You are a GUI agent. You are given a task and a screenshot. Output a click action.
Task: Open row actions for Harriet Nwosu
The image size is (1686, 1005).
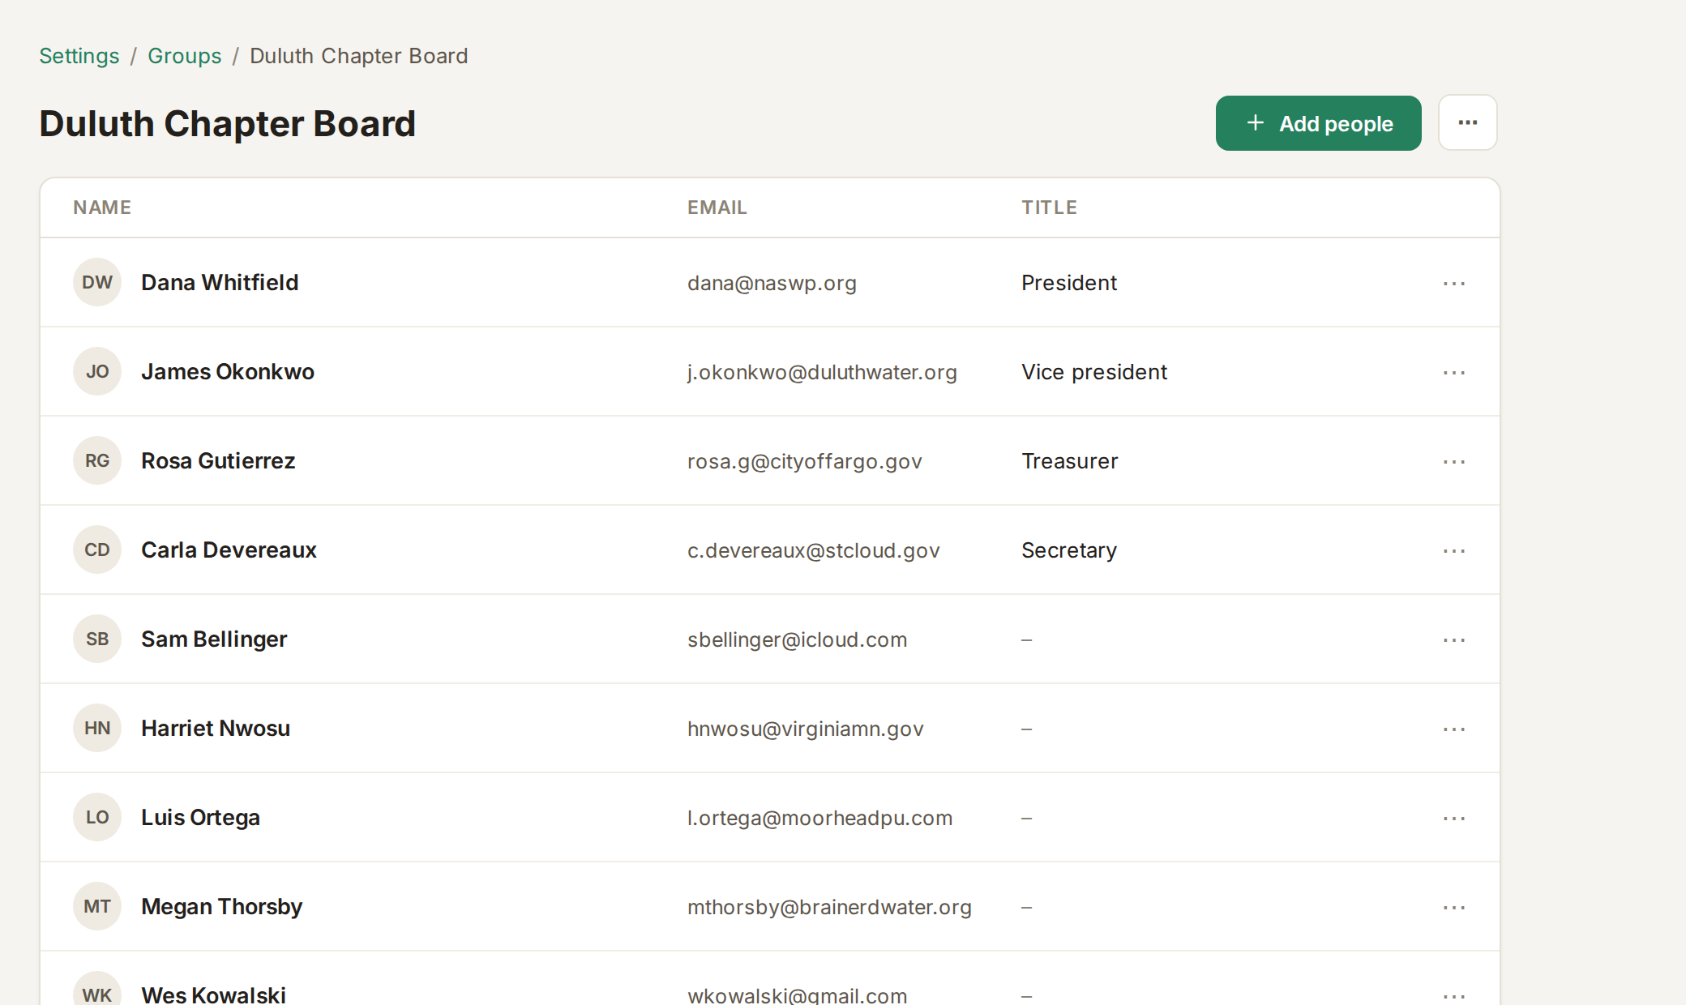[x=1454, y=729]
